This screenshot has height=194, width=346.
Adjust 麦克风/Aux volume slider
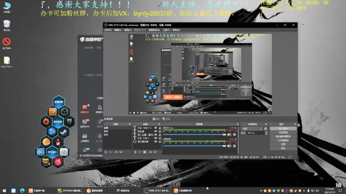(x=195, y=134)
